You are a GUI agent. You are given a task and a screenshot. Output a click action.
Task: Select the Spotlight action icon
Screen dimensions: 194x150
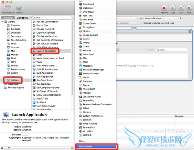point(34,102)
